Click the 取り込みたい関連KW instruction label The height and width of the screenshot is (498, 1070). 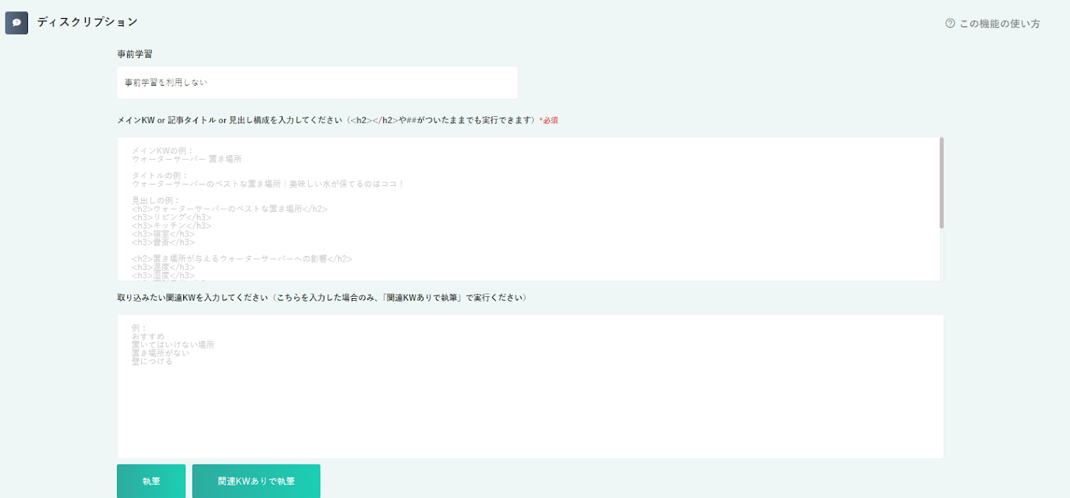click(322, 297)
